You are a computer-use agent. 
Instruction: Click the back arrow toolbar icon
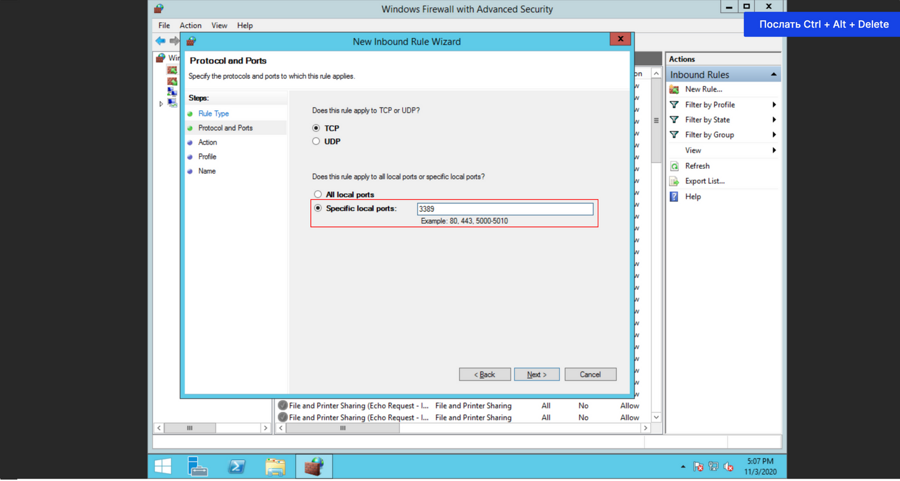(x=161, y=40)
